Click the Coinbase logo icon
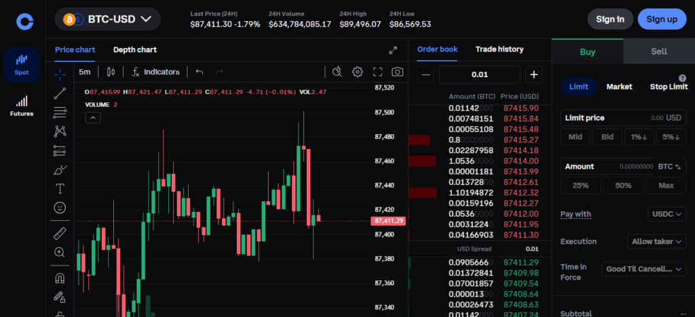The image size is (695, 317). click(x=25, y=22)
